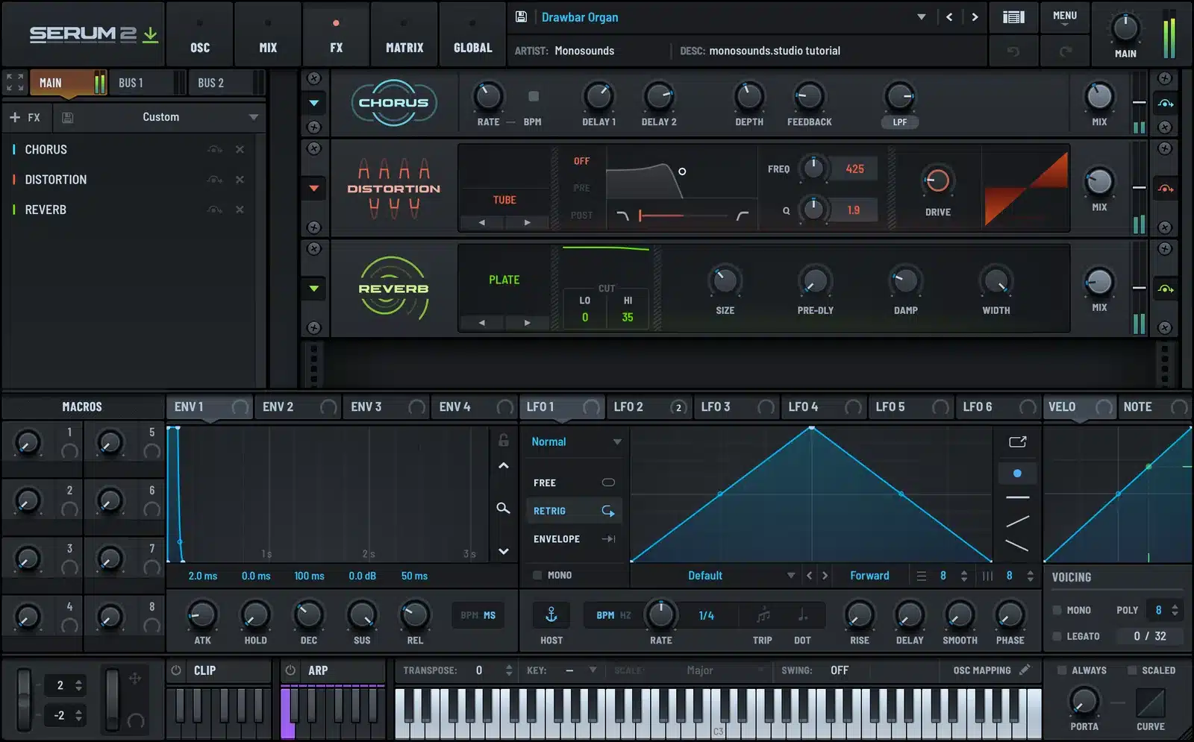Select the low-pass filter shape in Distortion
The width and height of the screenshot is (1194, 742).
coord(622,216)
